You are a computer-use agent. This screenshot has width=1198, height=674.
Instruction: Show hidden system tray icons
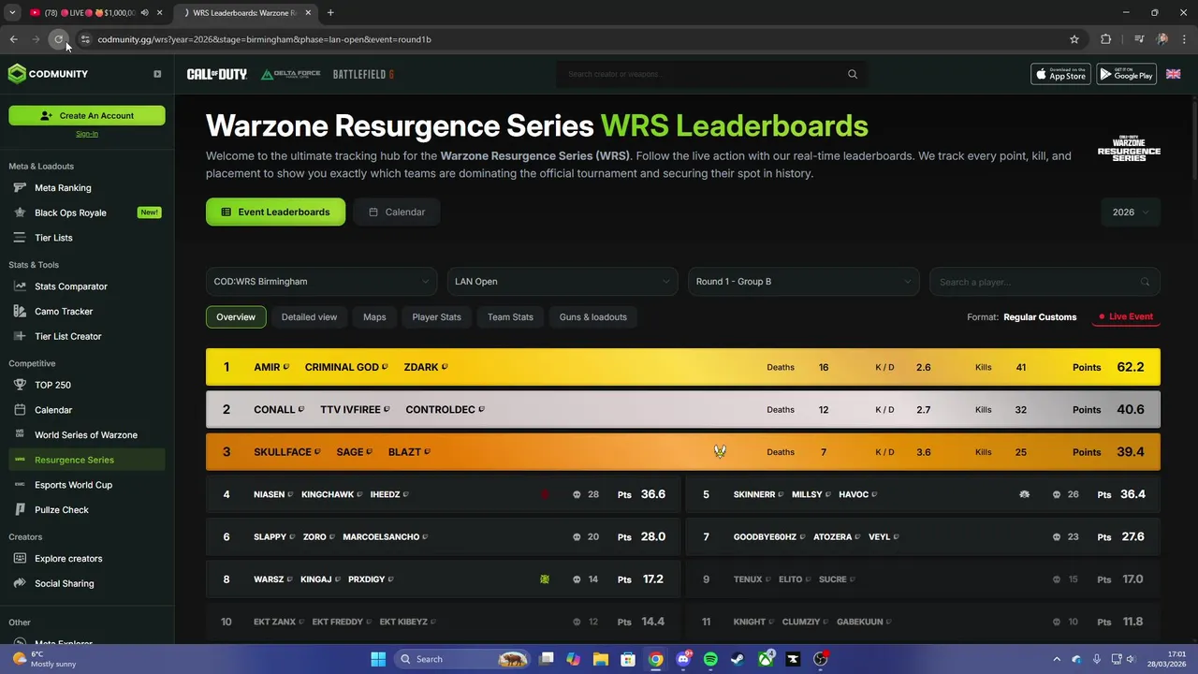pyautogui.click(x=1057, y=659)
